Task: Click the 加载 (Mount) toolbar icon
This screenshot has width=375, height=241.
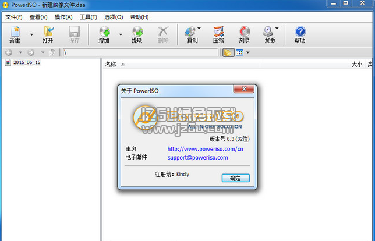Action: pyautogui.click(x=269, y=35)
